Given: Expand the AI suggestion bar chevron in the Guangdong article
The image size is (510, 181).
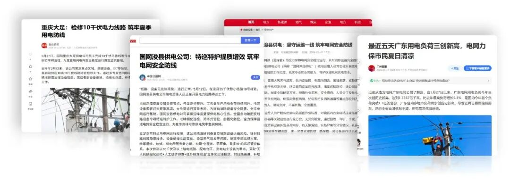Looking at the screenshot, I should point(488,81).
